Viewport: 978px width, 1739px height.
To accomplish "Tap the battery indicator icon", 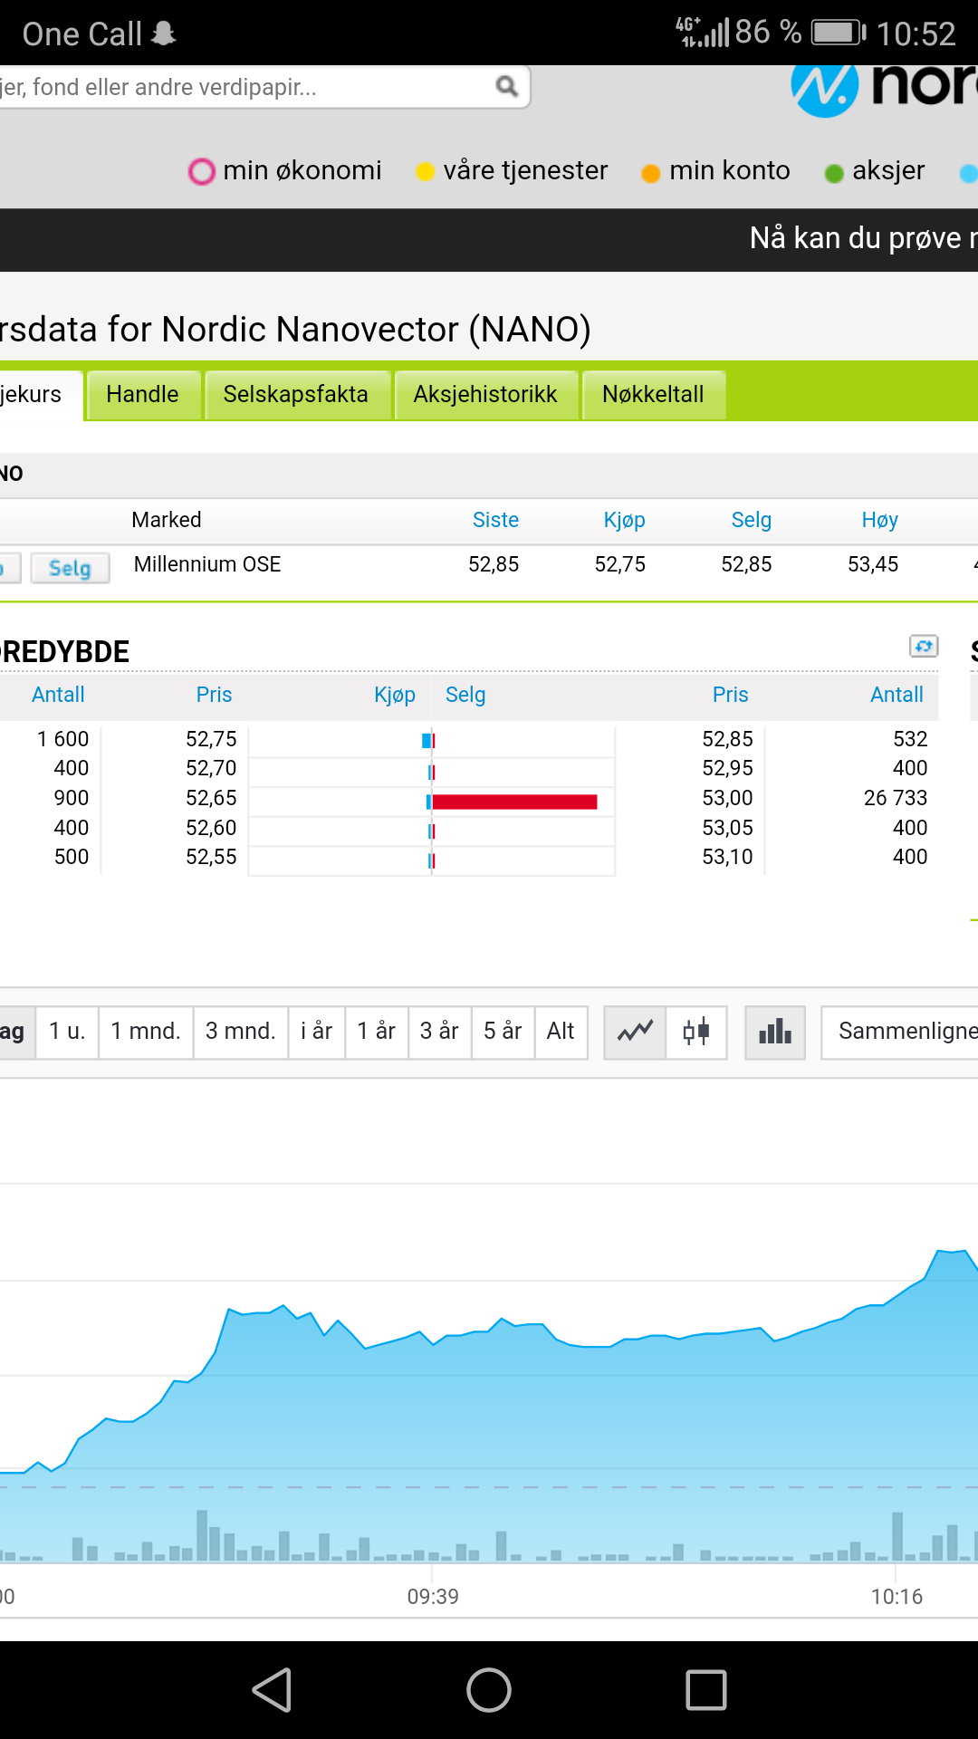I will (x=839, y=34).
